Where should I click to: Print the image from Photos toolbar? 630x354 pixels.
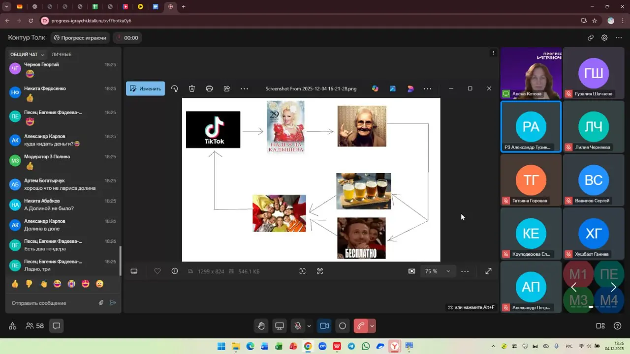(x=209, y=88)
